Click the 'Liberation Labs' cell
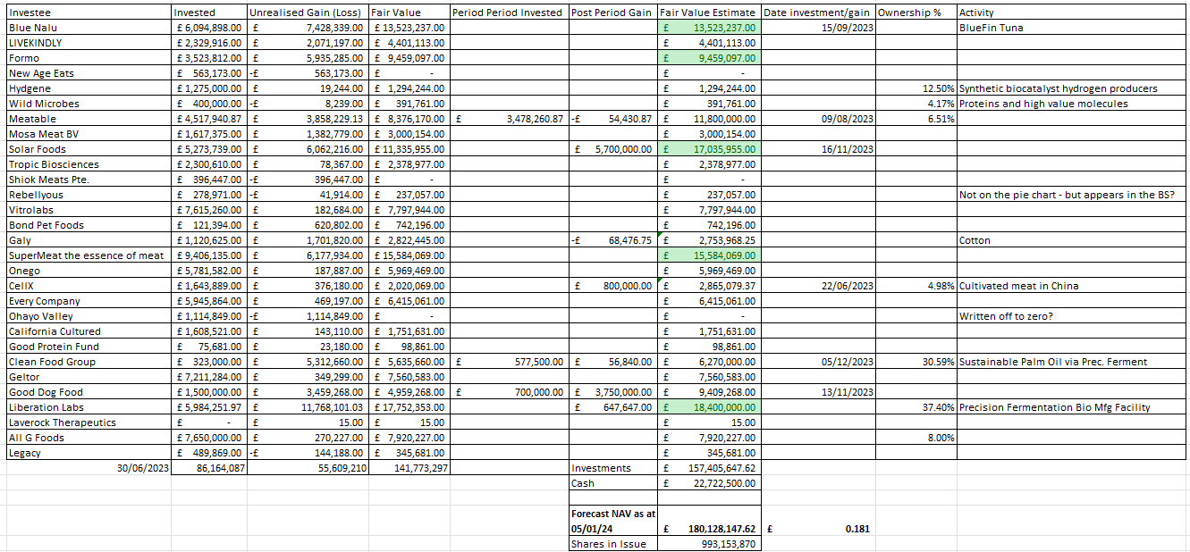The image size is (1190, 552). pyautogui.click(x=89, y=407)
